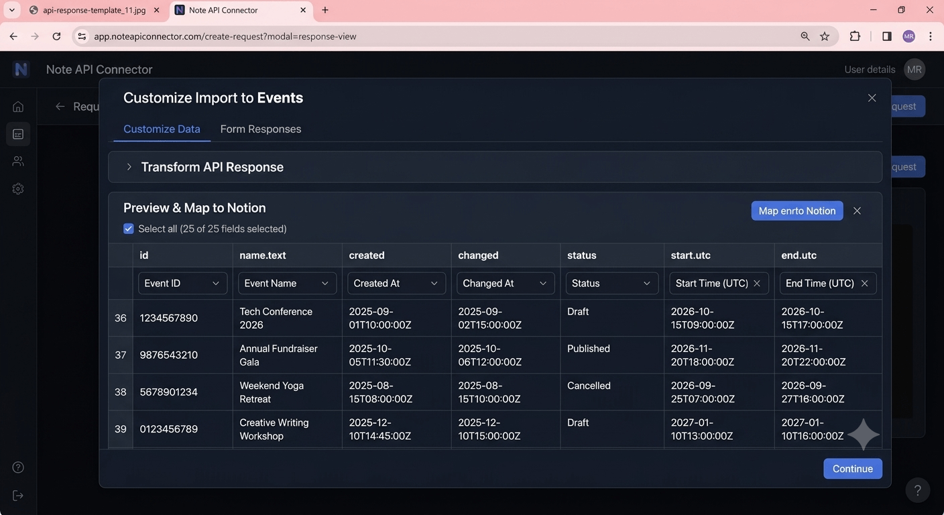944x515 pixels.
Task: Click the Map to Notion button
Action: (x=797, y=211)
